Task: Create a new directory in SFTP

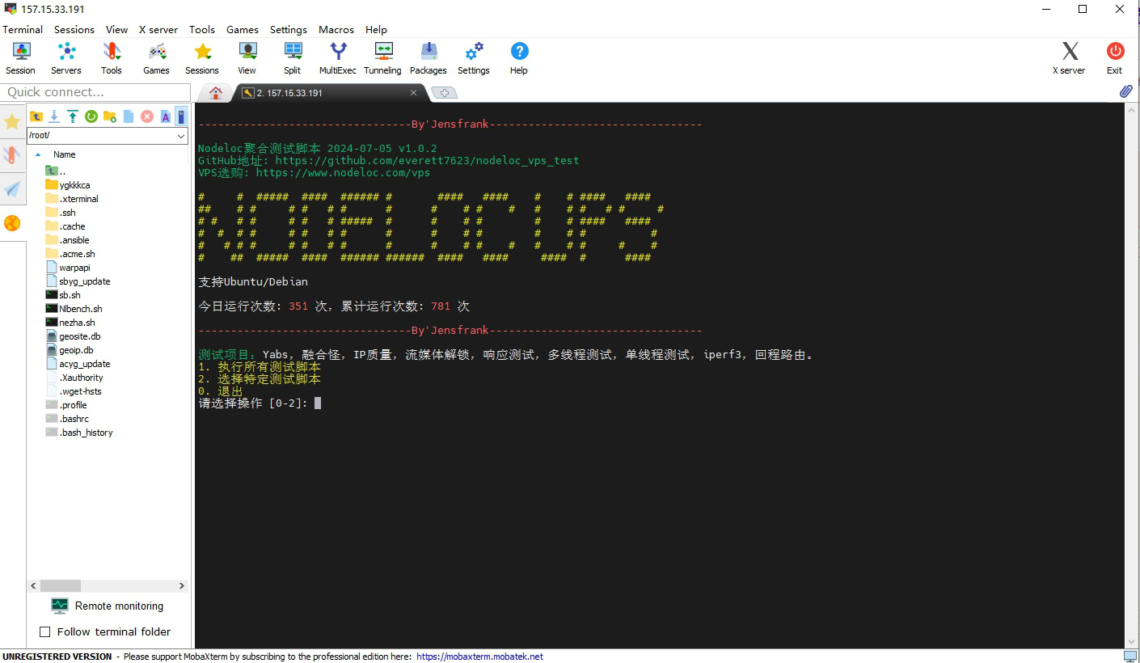Action: (110, 116)
